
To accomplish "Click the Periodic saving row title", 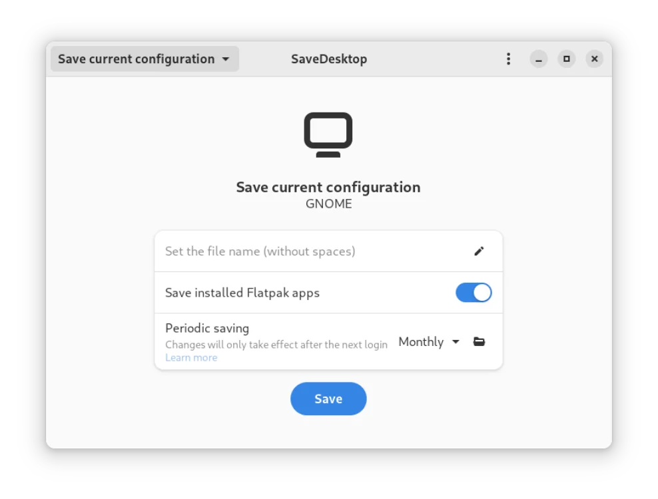I will point(207,328).
